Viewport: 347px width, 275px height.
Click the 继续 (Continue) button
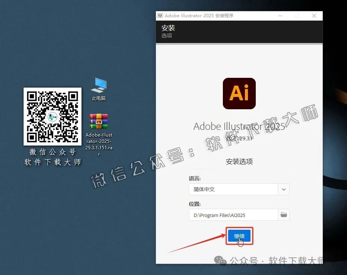tap(239, 236)
